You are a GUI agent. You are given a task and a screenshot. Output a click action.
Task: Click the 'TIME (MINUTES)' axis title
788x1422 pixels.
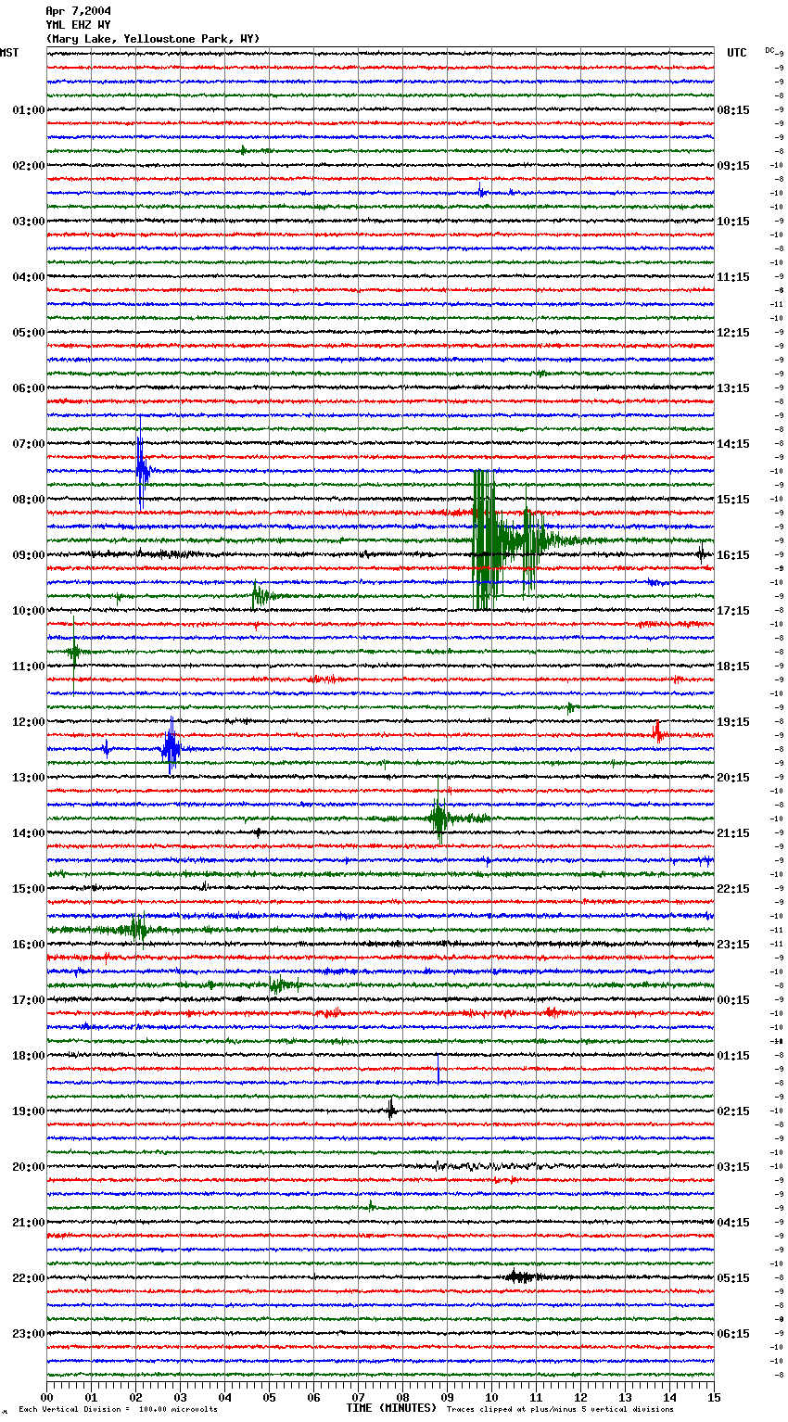click(x=391, y=1408)
